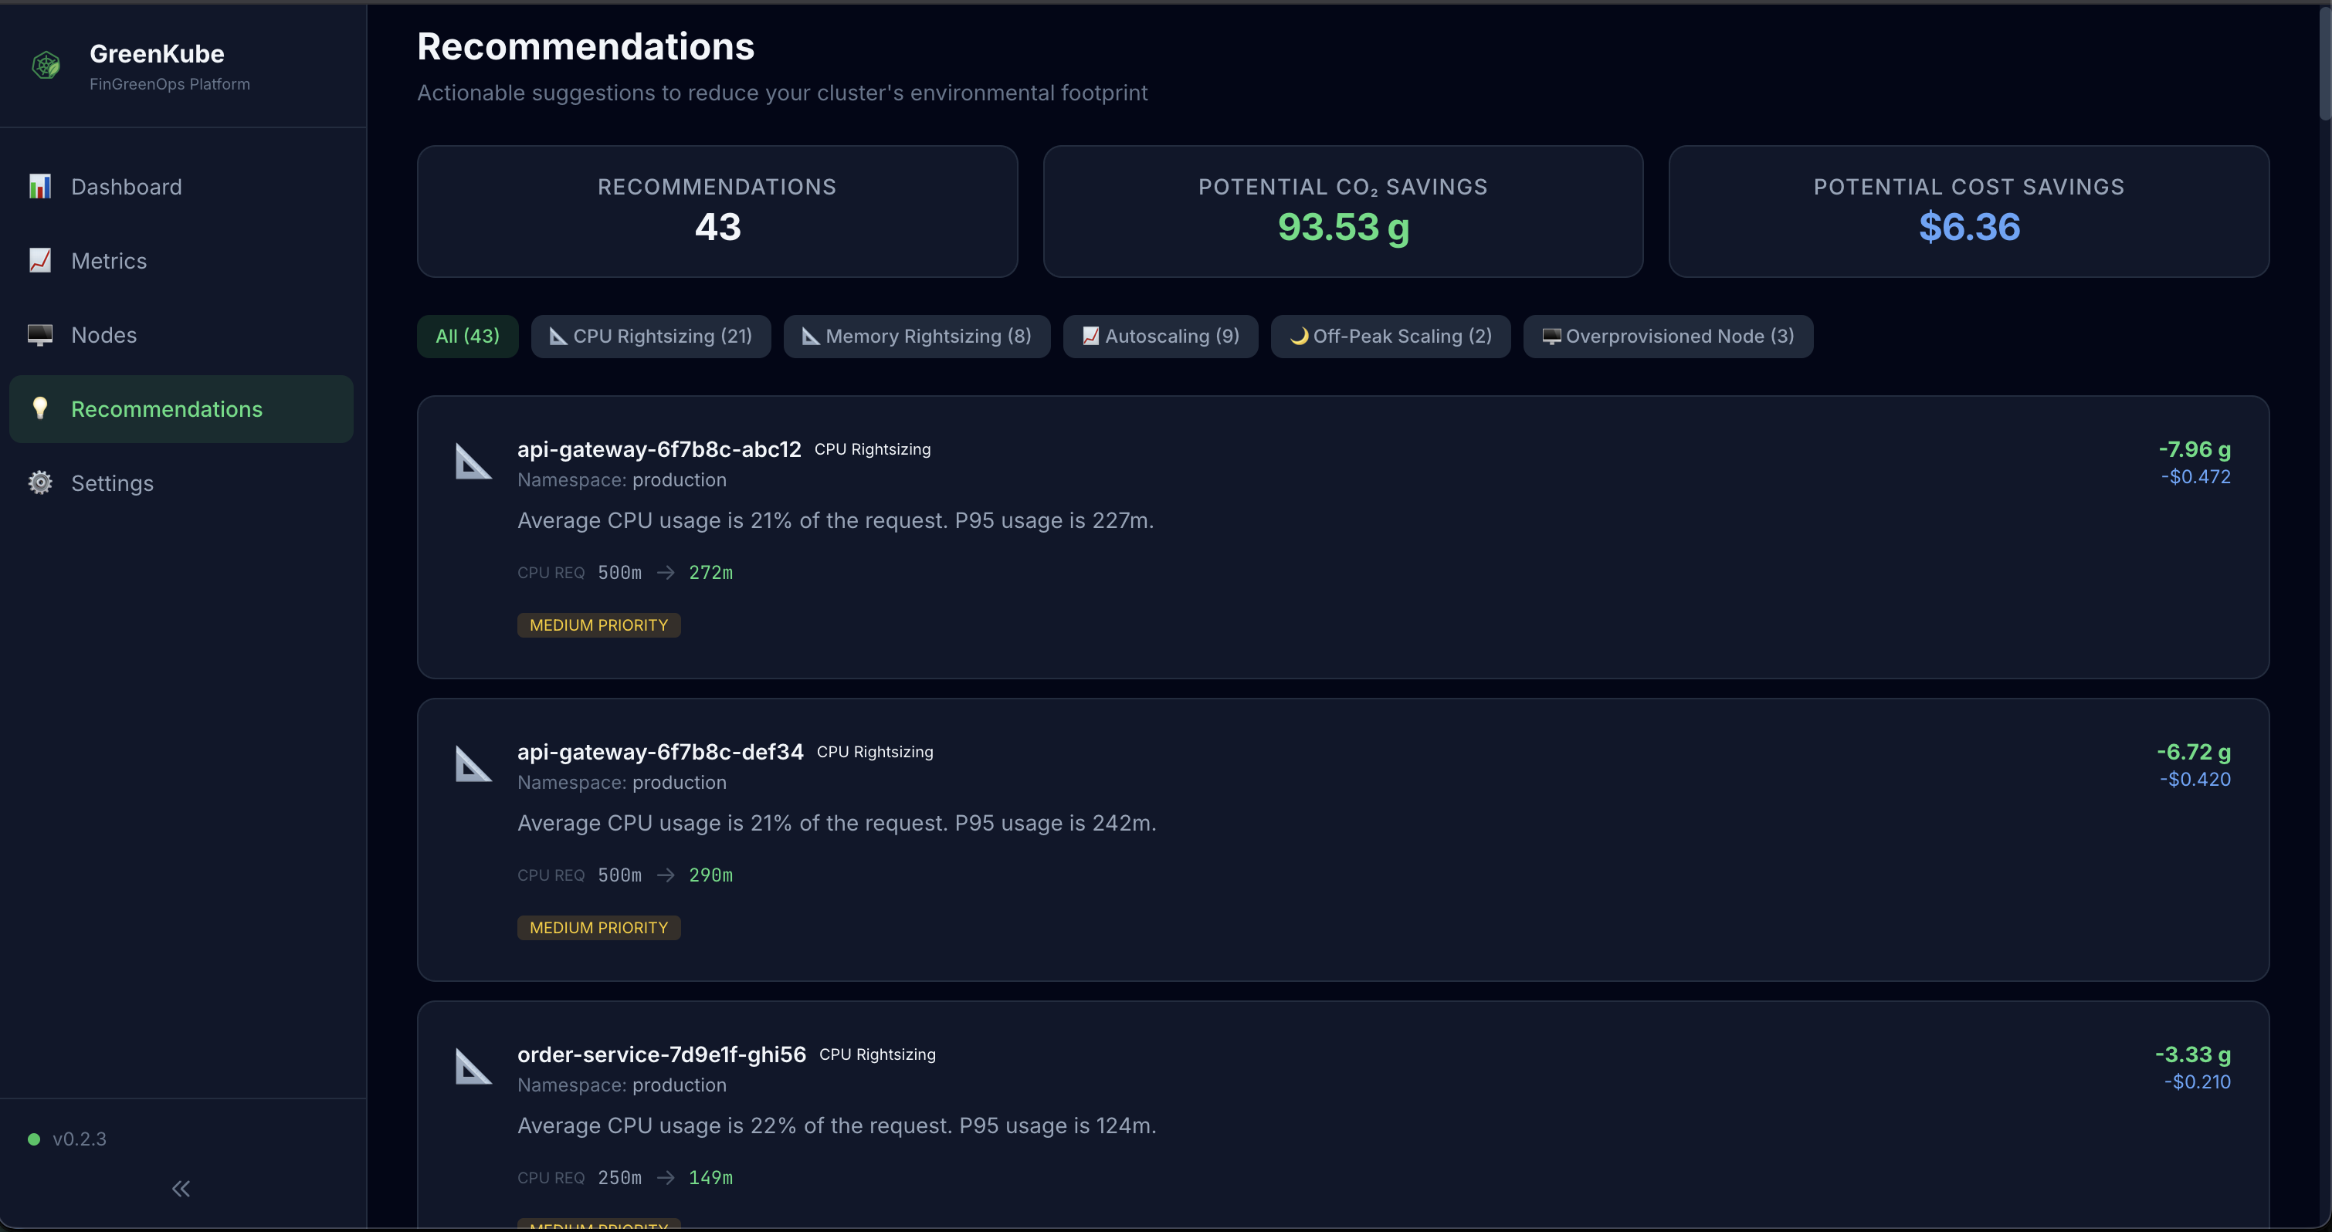Click Potential Cost Savings $6.36 card

[x=1969, y=211]
